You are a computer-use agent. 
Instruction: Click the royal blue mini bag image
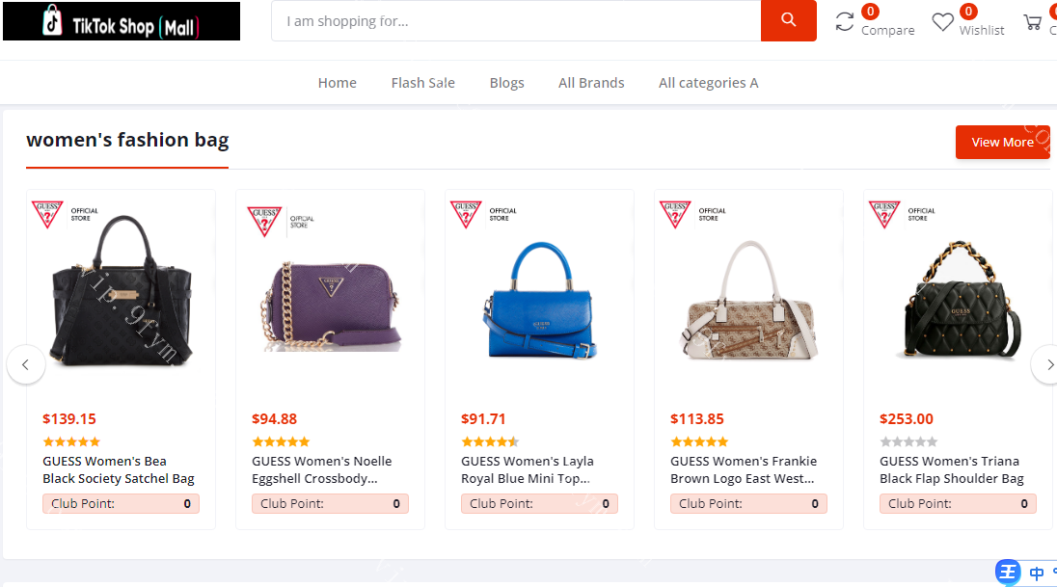[x=539, y=300]
